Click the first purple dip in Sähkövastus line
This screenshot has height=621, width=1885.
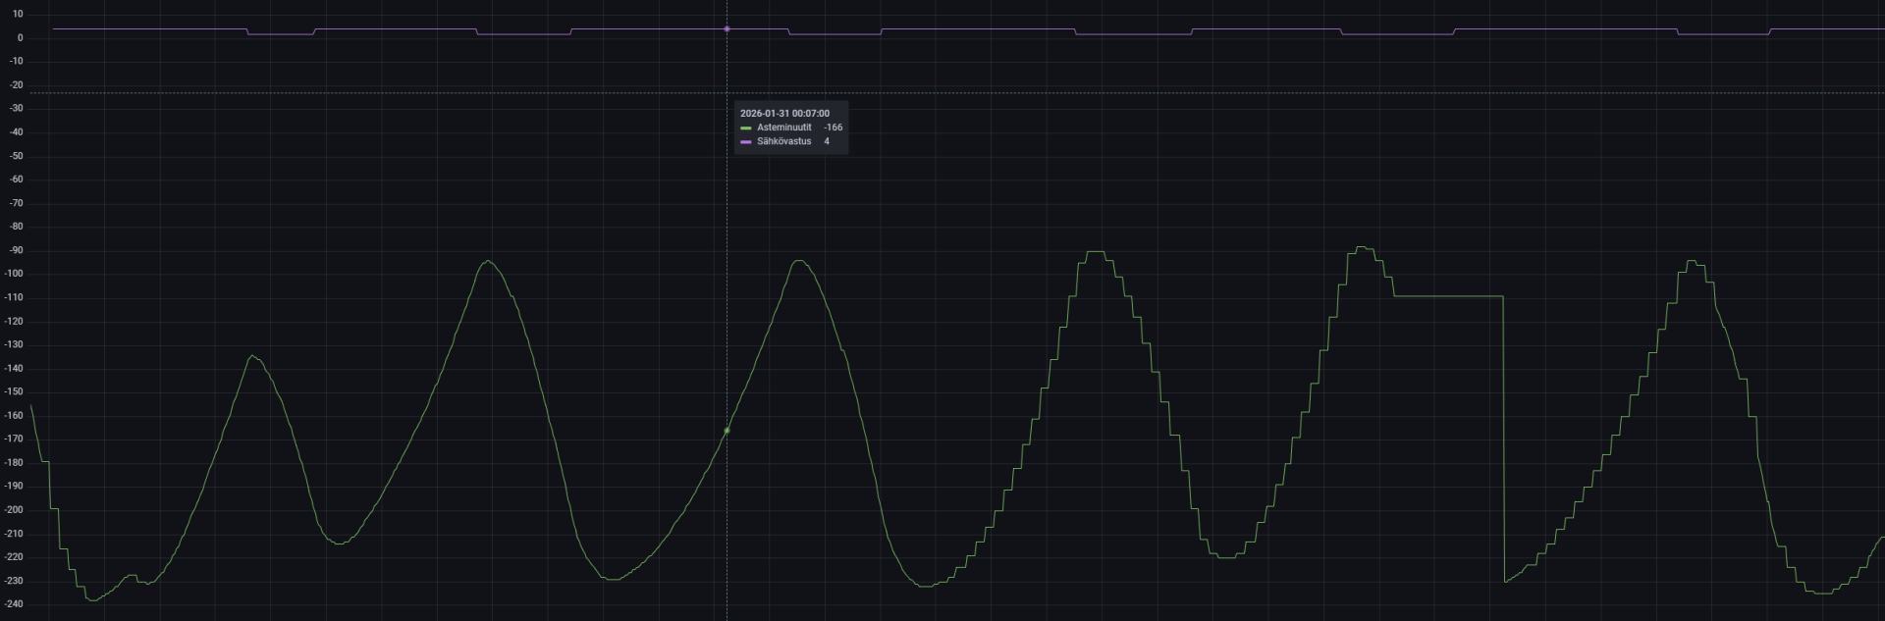(280, 34)
